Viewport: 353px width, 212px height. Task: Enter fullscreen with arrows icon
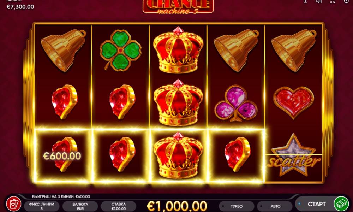[333, 1]
